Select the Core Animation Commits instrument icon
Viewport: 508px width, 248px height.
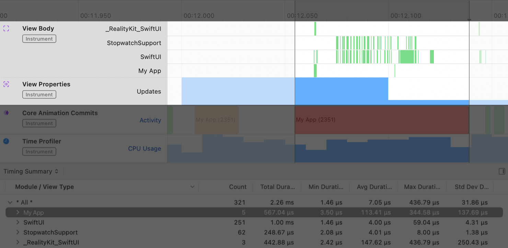(x=6, y=113)
